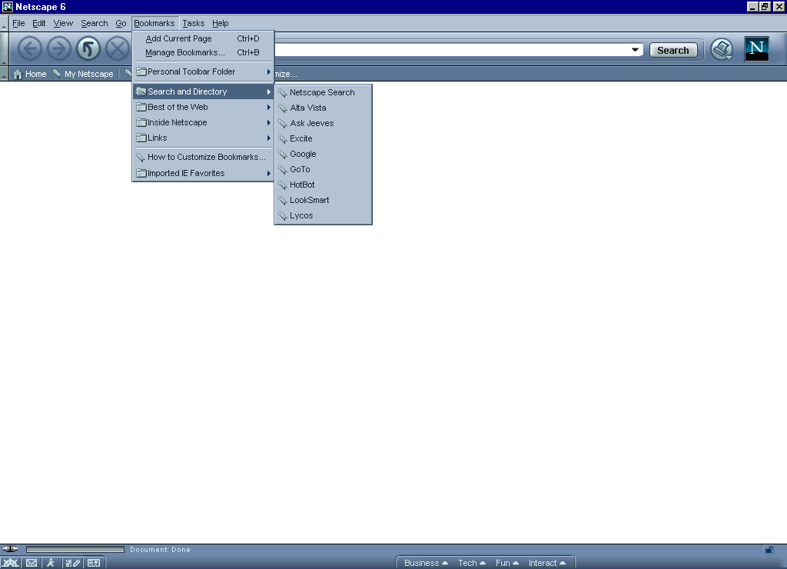Collapse the menu bar using its grippy
This screenshot has width=787, height=569.
pos(4,23)
